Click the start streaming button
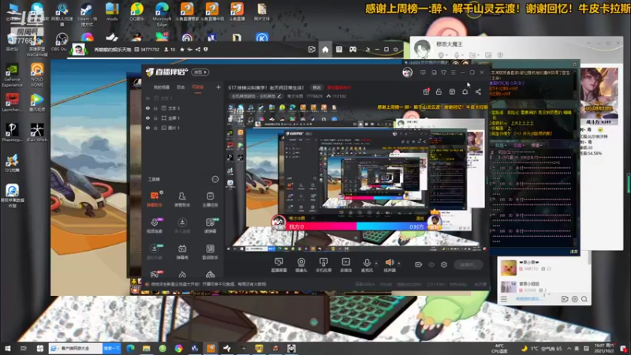This screenshot has height=355, width=631. pyautogui.click(x=468, y=264)
